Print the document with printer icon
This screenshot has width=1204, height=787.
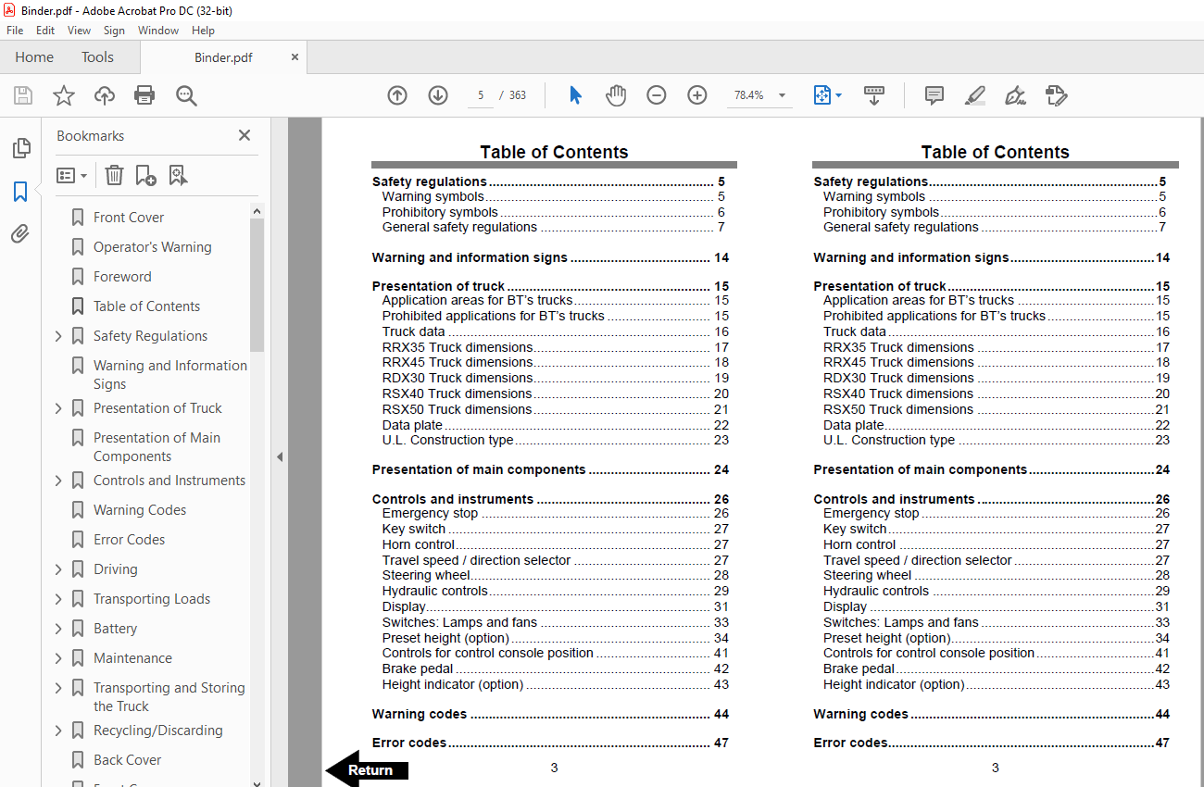144,95
